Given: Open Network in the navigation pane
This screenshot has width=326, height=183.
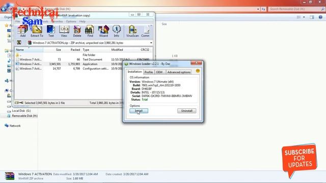Looking at the screenshot, I should coord(13,126).
